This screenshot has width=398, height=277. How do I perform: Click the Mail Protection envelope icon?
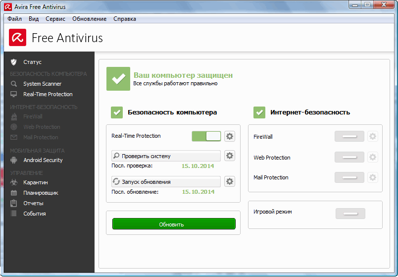14,137
